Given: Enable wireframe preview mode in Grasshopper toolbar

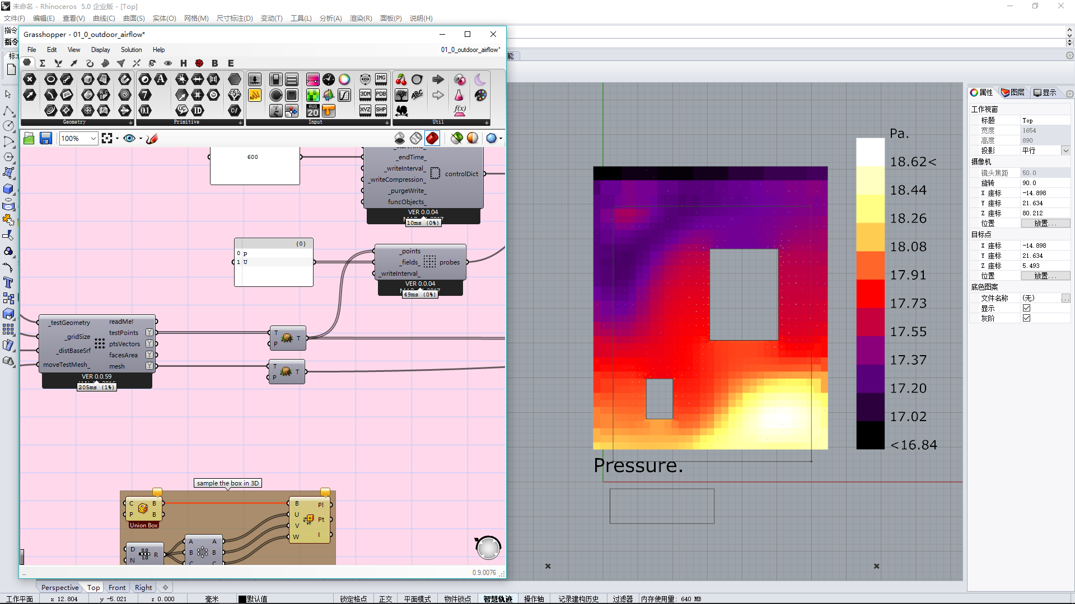Looking at the screenshot, I should pyautogui.click(x=416, y=138).
